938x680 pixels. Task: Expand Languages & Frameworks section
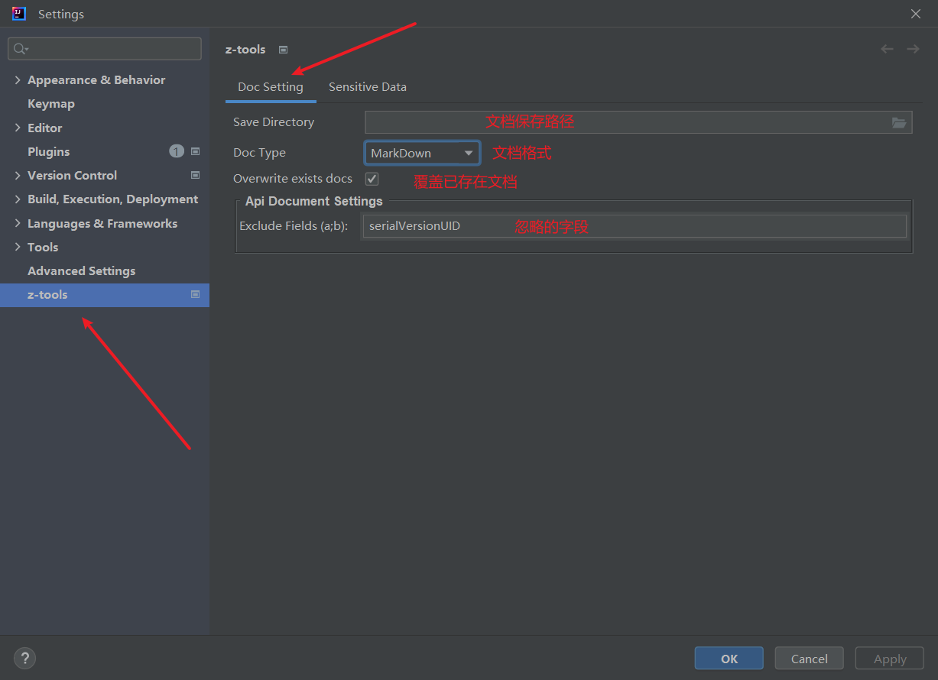(x=18, y=223)
